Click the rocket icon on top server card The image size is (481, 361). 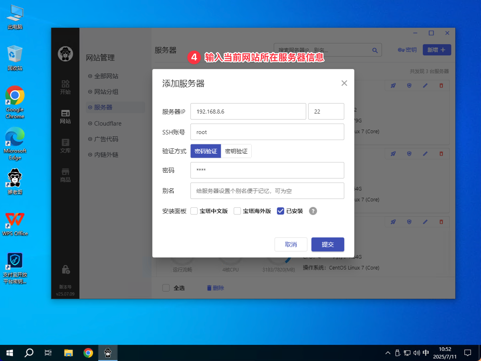393,85
